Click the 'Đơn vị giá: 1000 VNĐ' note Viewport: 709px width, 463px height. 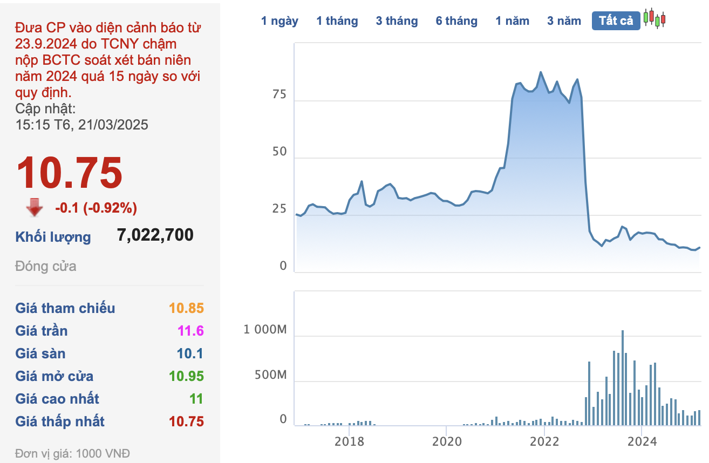(72, 453)
